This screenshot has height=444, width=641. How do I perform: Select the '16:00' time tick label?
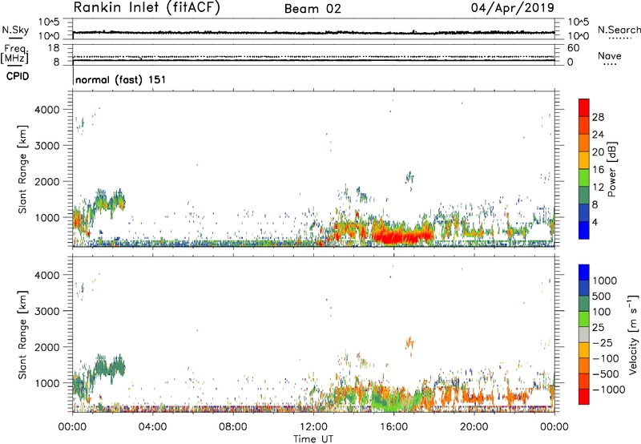393,427
